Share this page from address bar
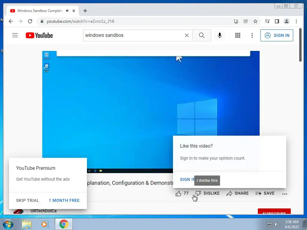This screenshot has height=230, width=307. coord(246,21)
